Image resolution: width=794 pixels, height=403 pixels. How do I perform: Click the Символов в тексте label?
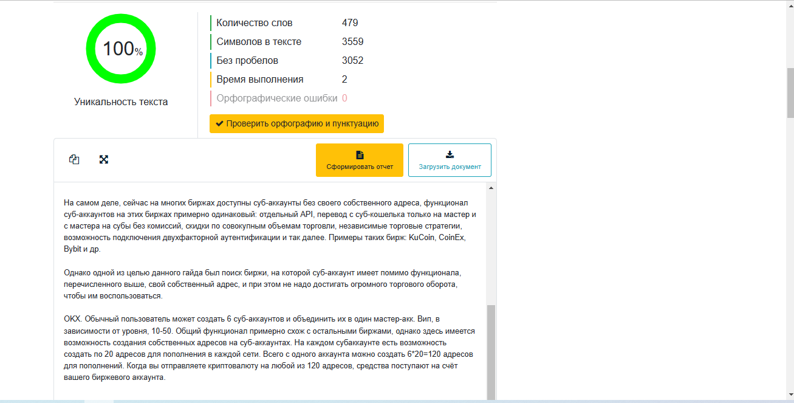click(x=259, y=42)
